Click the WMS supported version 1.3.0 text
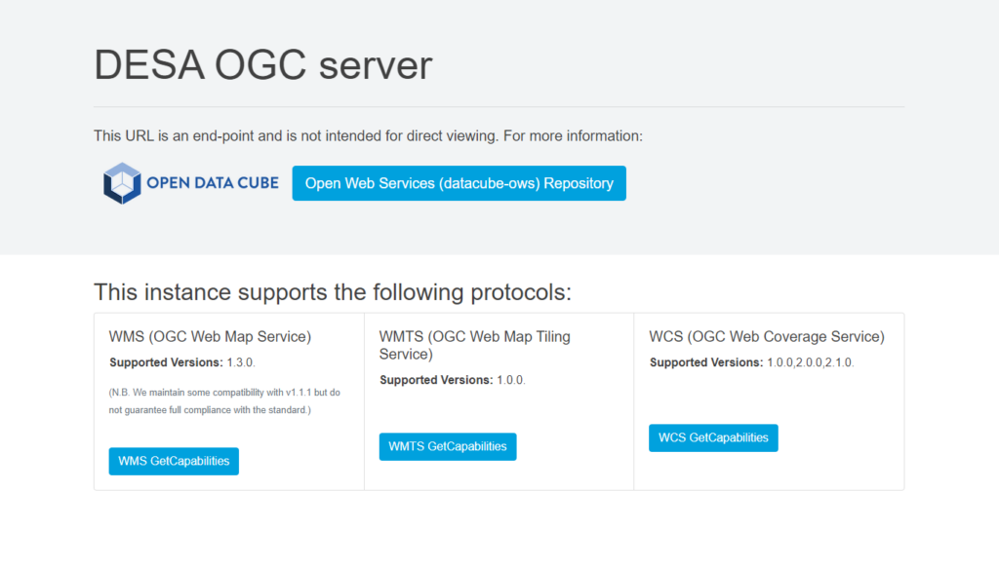999x568 pixels. click(241, 362)
